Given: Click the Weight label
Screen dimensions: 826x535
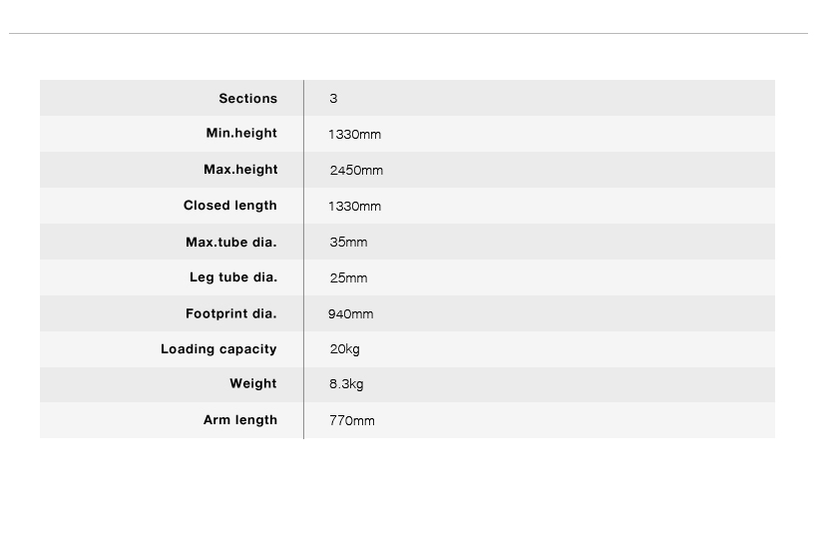Looking at the screenshot, I should [x=253, y=384].
